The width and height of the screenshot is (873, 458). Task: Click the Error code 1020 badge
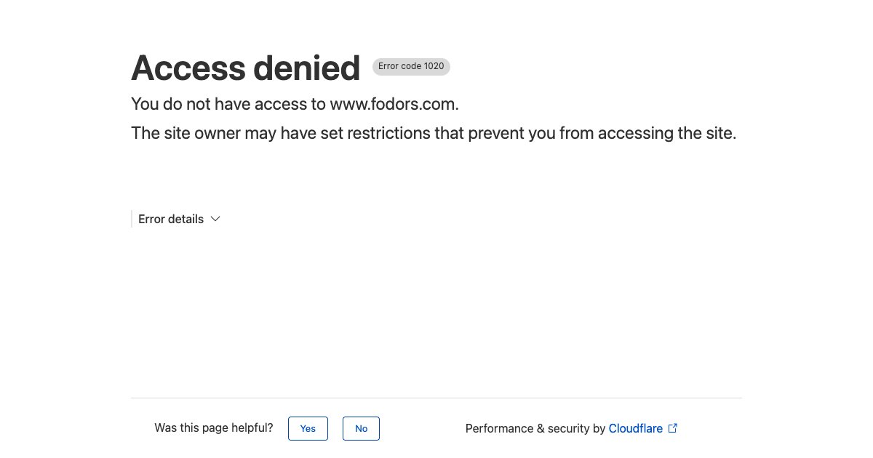point(411,67)
